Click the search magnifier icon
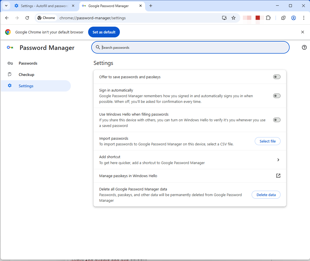Viewport: 310px width, 261px height. pos(98,47)
